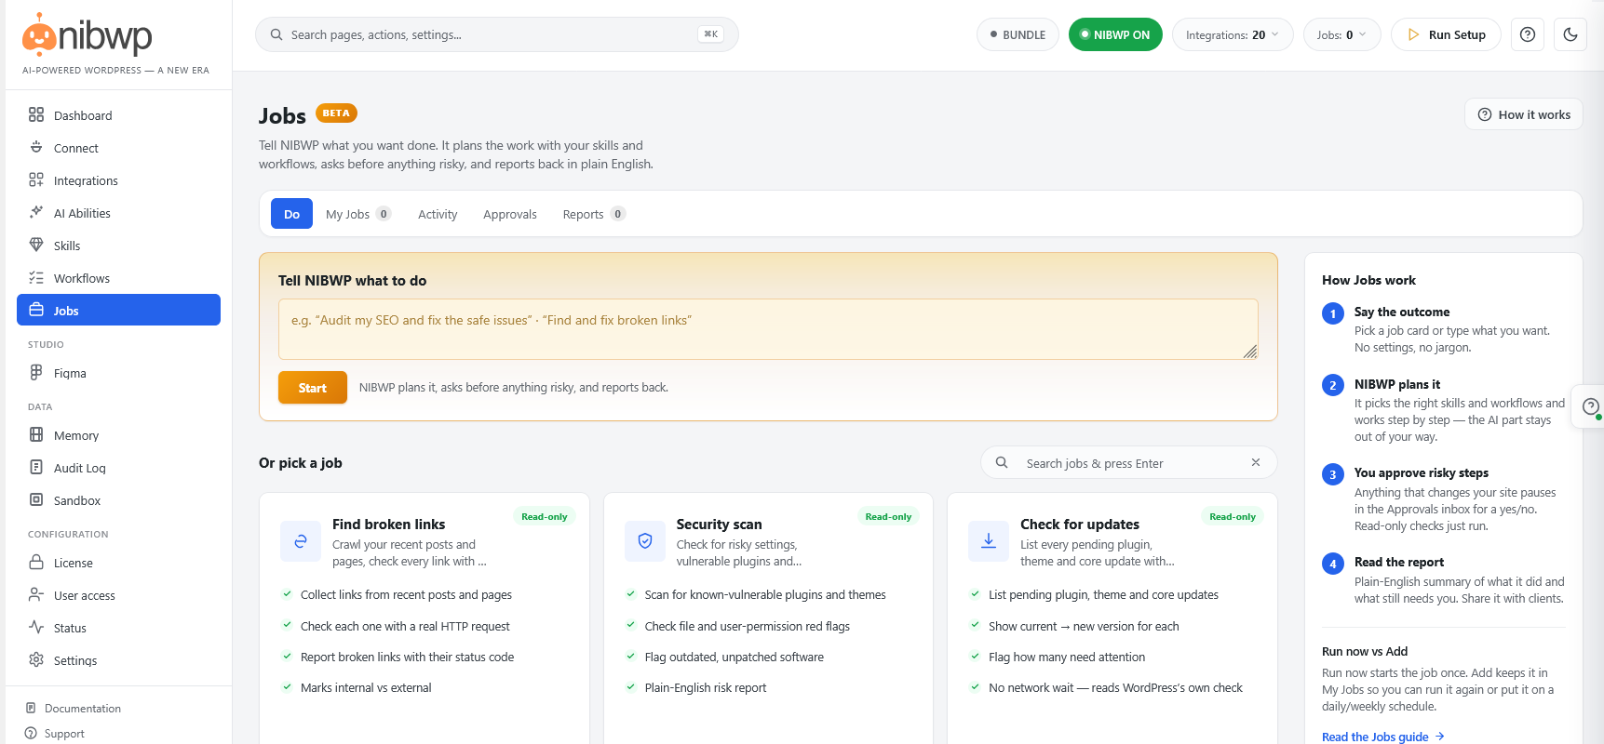Screen dimensions: 1604x744
Task: Open Workflows from the sidebar
Action: [118, 277]
